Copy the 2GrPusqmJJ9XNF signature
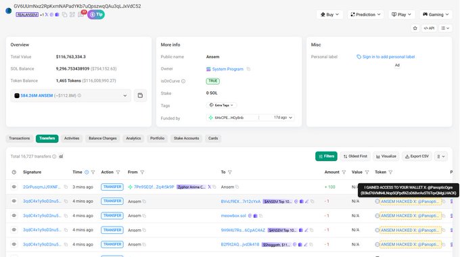Screen dimensions: 460x257 (66, 187)
